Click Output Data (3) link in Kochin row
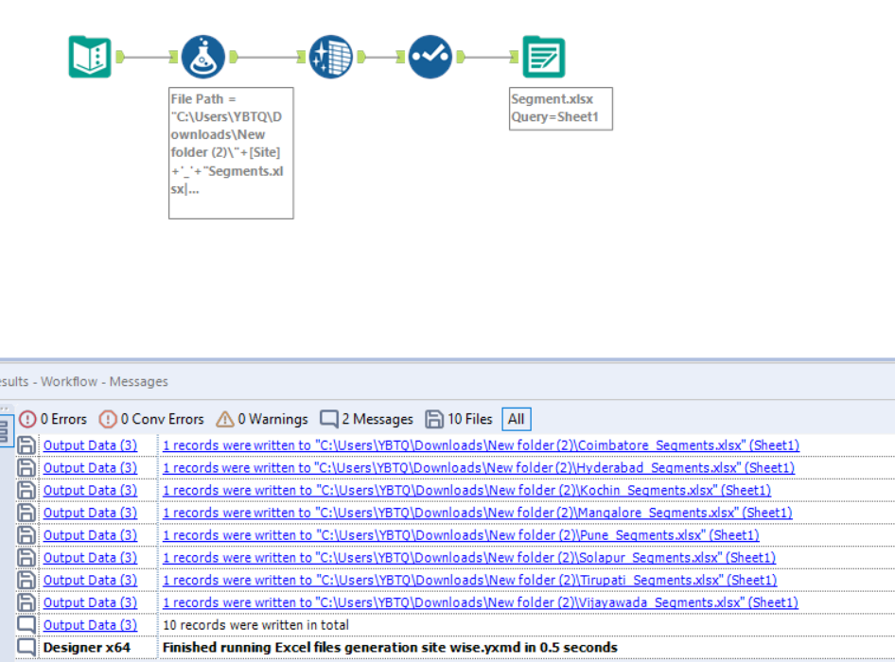Image resolution: width=895 pixels, height=662 pixels. coord(90,490)
